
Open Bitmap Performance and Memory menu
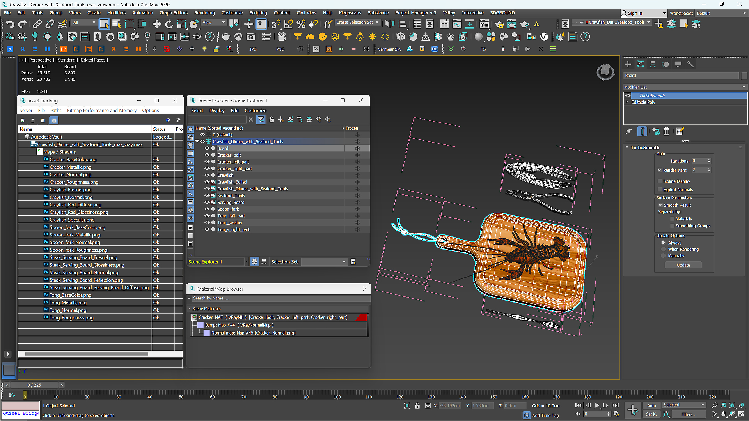(x=101, y=111)
